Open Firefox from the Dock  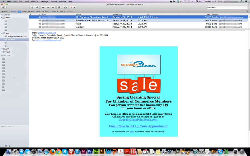(x=52, y=151)
